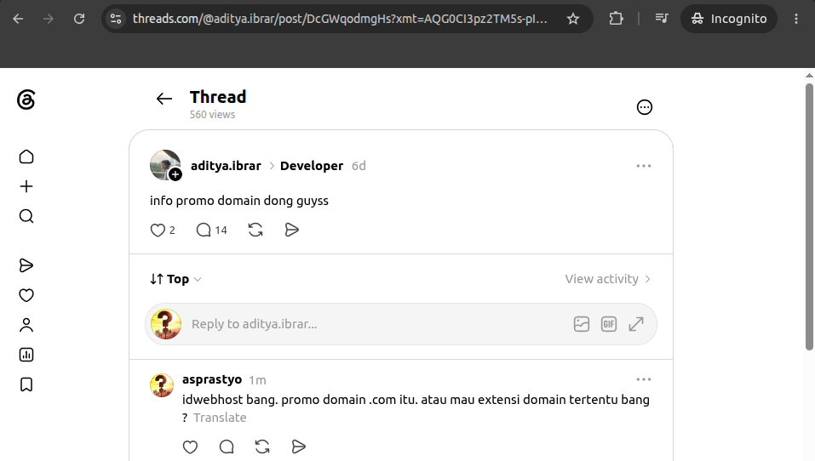Open more options on aditya.ibrar's post
Image resolution: width=815 pixels, height=461 pixels.
tap(644, 166)
